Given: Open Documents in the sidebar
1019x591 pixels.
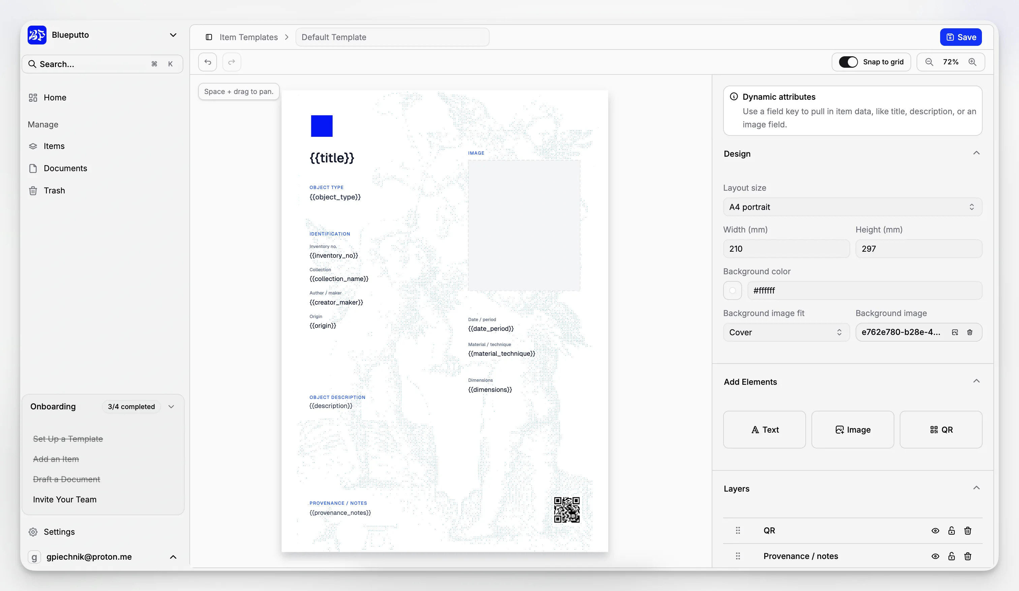Looking at the screenshot, I should click(x=65, y=168).
